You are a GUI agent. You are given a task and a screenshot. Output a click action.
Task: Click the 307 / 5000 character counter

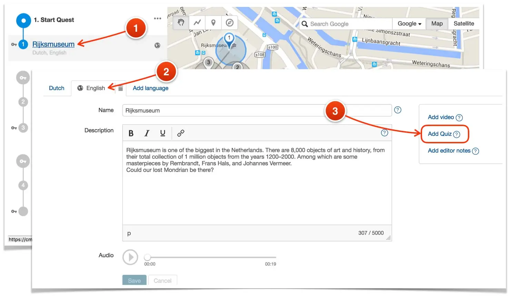coord(371,233)
